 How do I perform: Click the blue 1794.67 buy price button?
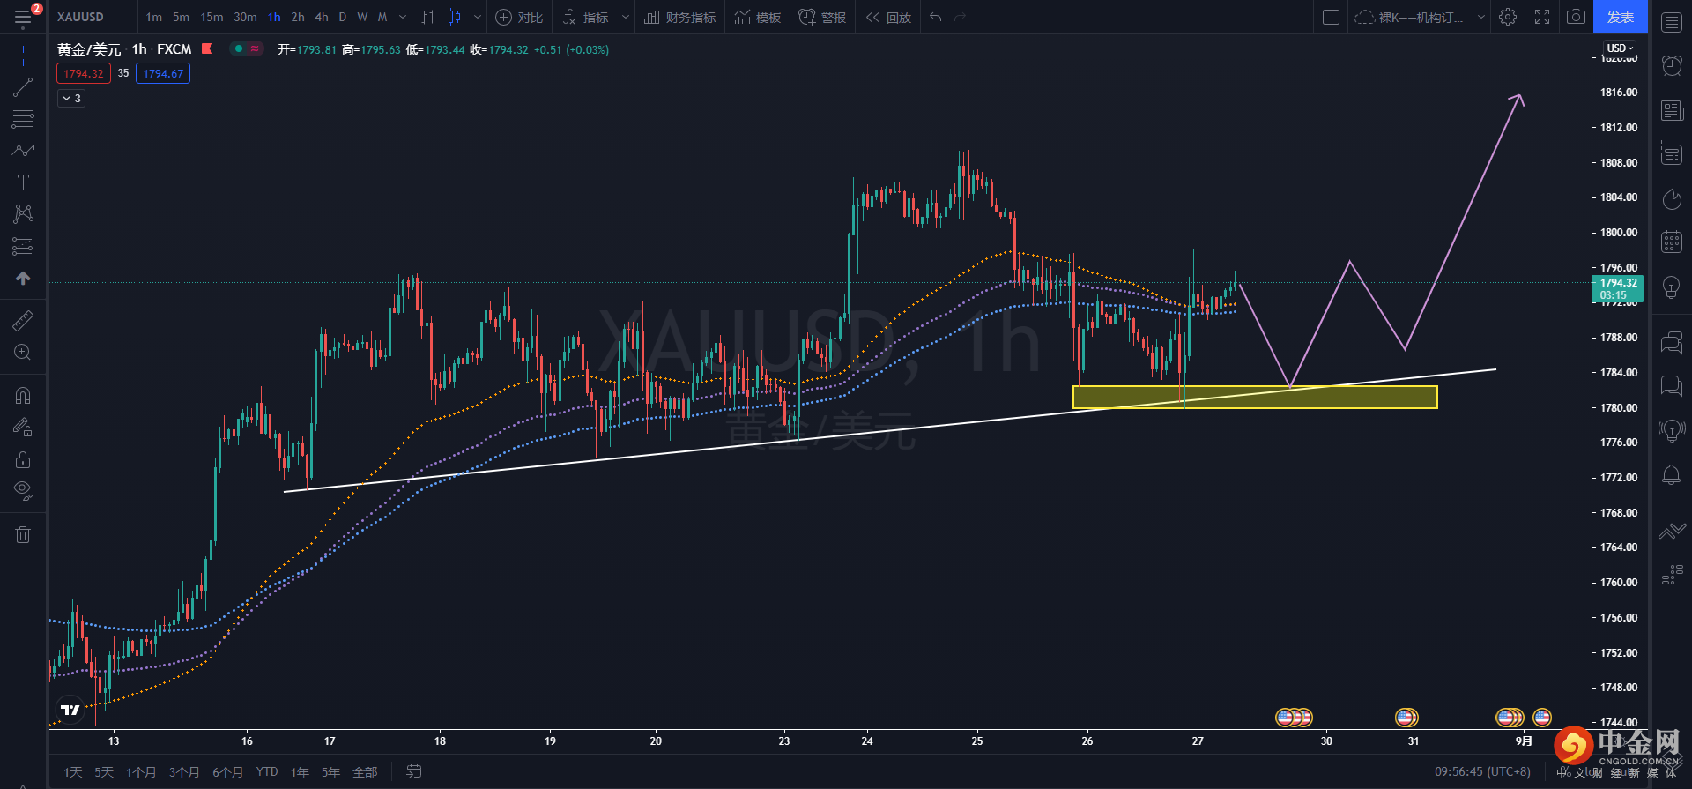tap(163, 74)
